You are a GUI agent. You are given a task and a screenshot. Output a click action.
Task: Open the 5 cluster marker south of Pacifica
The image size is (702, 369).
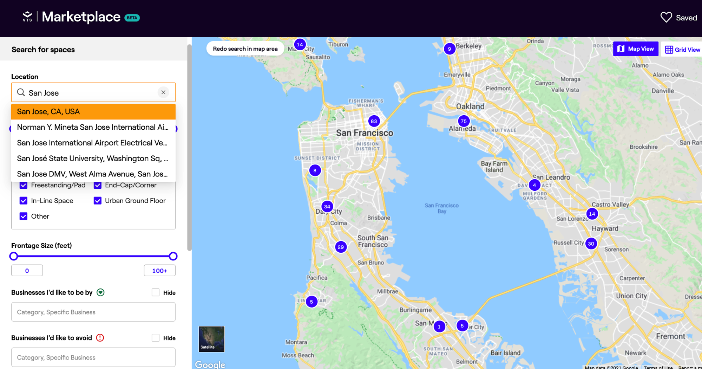tap(311, 302)
